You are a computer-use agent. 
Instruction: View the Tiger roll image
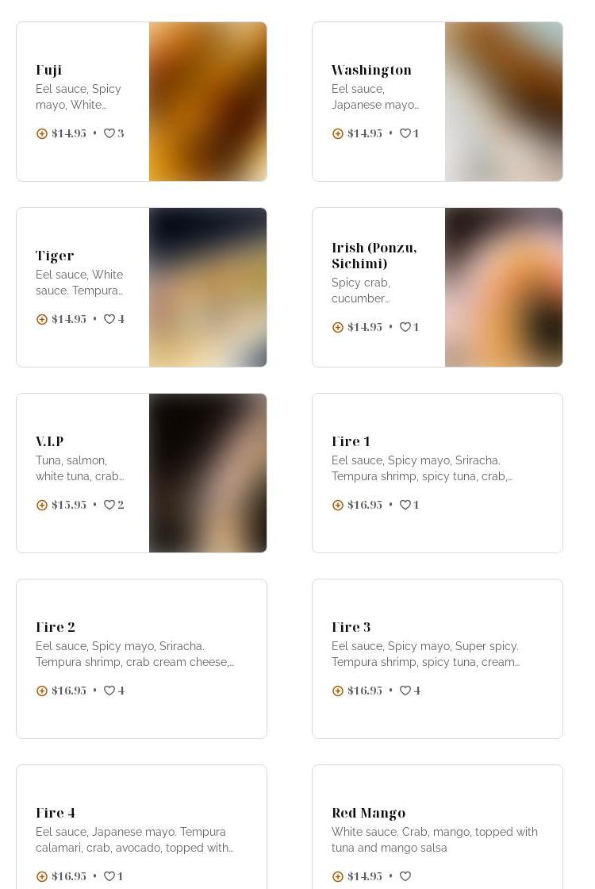208,287
